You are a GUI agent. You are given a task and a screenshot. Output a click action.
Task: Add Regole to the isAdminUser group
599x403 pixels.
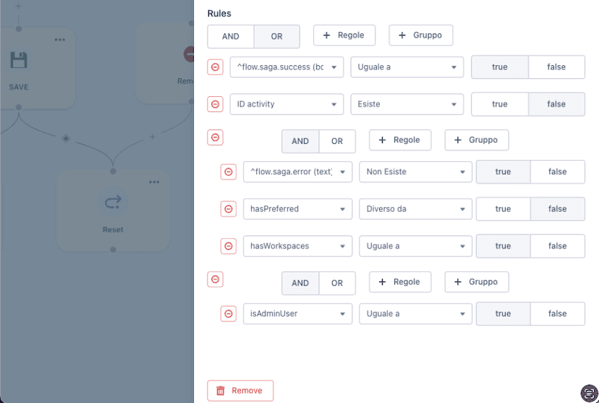[400, 282]
